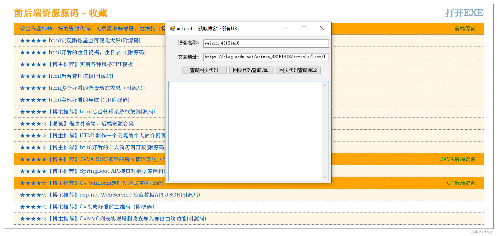Image resolution: width=497 pixels, height=236 pixels.
Task: Open asp.net WebService 后台数据API JSON link
Action: [110, 195]
